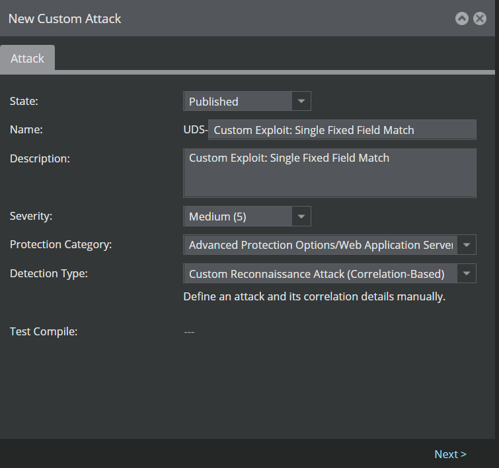Open the Severity dropdown showing Medium (5)
499x468 pixels.
[247, 217]
